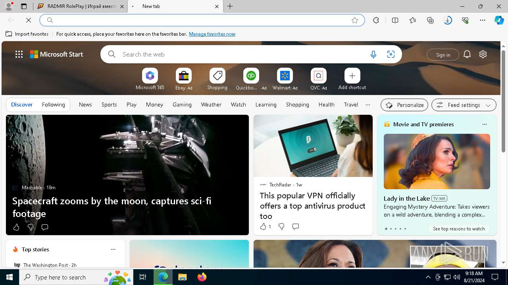Click the Sign in button
Screen dimensions: 508x285
click(x=443, y=55)
